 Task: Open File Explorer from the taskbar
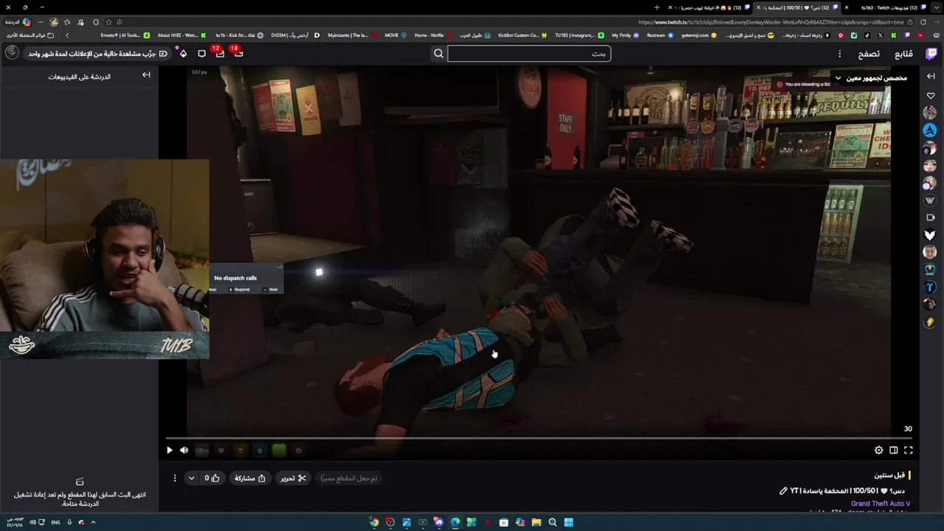click(536, 522)
